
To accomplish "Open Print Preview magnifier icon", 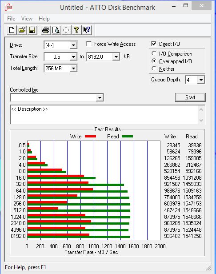I will tap(56, 30).
